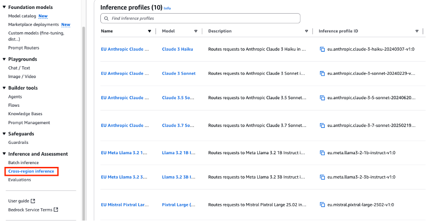426x221 pixels.
Task: Click the Info link next to Inference profiles
Action: pos(167,8)
